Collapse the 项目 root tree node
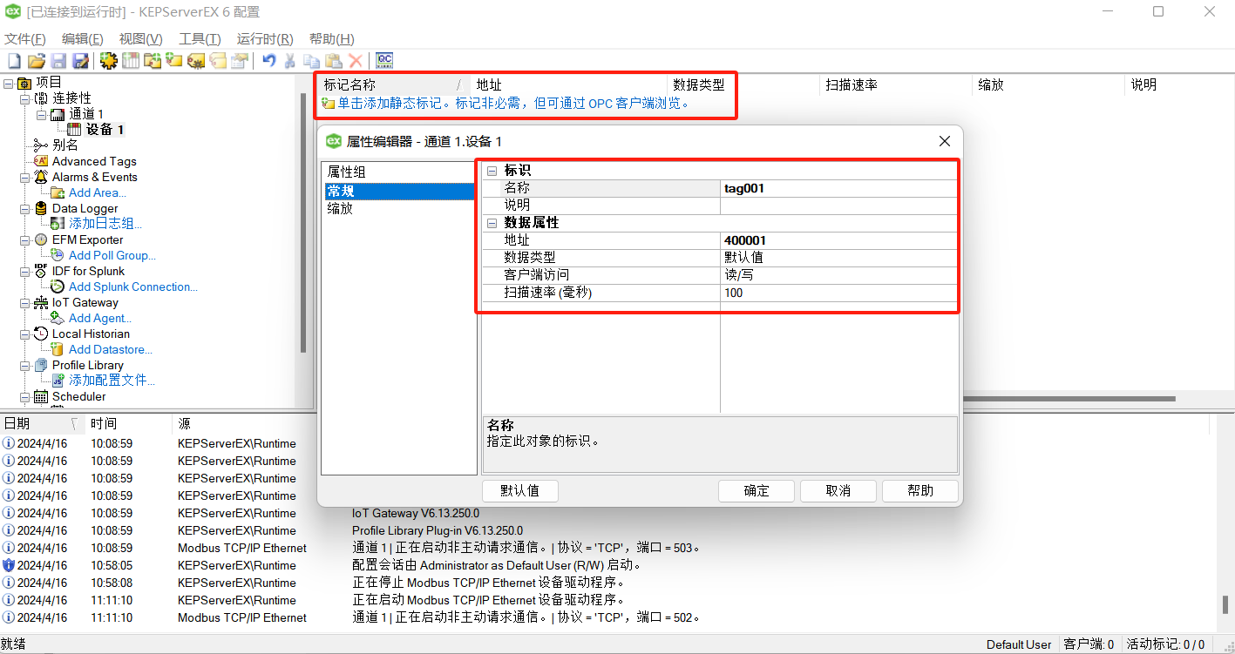The image size is (1235, 654). coord(9,83)
